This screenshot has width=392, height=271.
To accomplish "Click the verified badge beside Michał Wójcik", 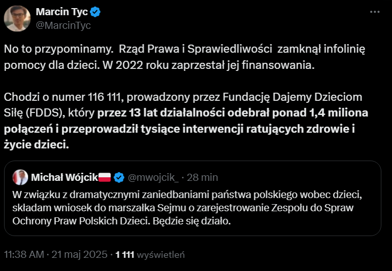I will (119, 177).
